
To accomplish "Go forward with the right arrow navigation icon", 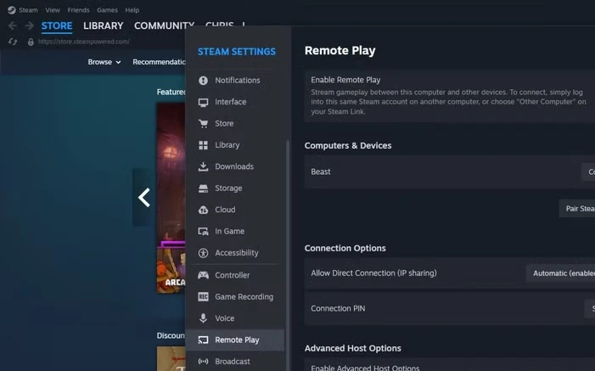I will pos(29,25).
